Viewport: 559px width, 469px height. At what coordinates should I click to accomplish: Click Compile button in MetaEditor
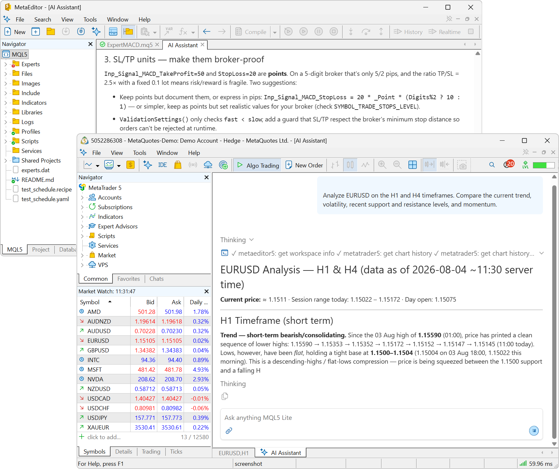tap(251, 32)
